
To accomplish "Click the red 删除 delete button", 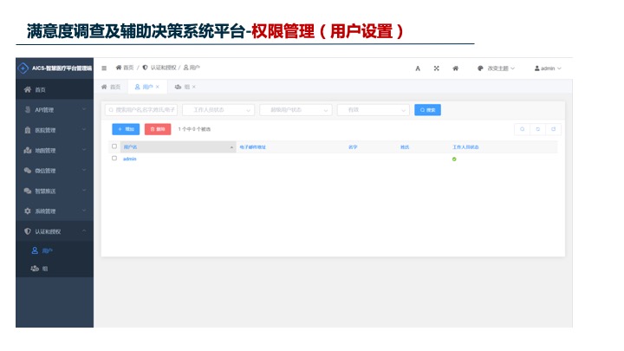I will coord(158,129).
